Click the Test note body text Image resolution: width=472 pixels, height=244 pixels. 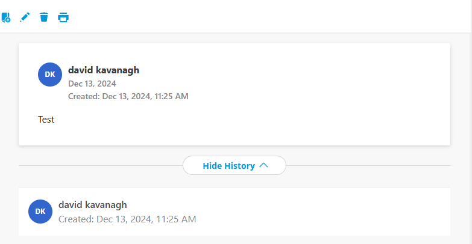46,120
